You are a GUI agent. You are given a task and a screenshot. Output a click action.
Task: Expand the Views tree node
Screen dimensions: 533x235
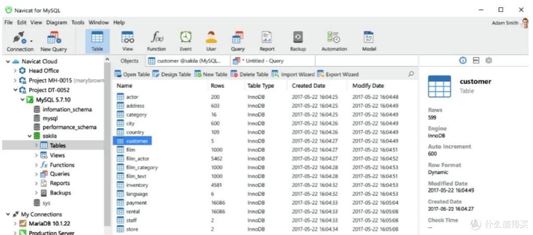pyautogui.click(x=36, y=155)
